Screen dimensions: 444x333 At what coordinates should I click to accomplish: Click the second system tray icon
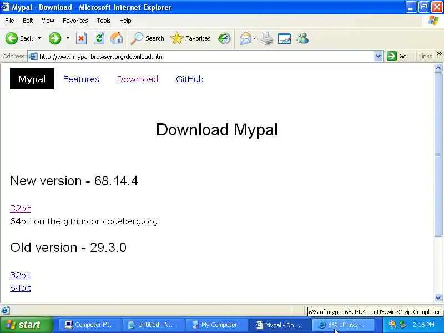[x=402, y=325]
